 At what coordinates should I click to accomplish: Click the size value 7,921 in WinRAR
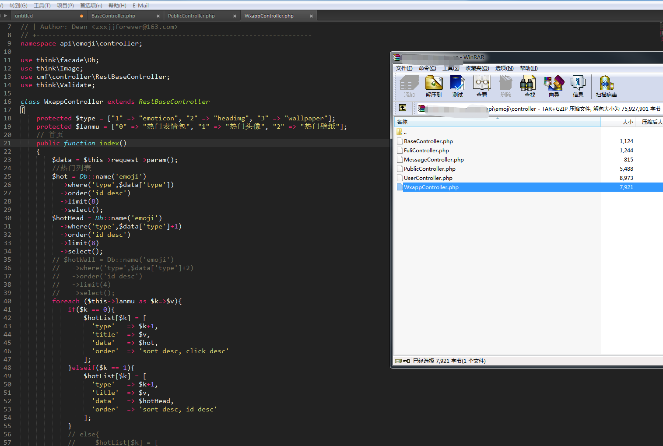626,187
